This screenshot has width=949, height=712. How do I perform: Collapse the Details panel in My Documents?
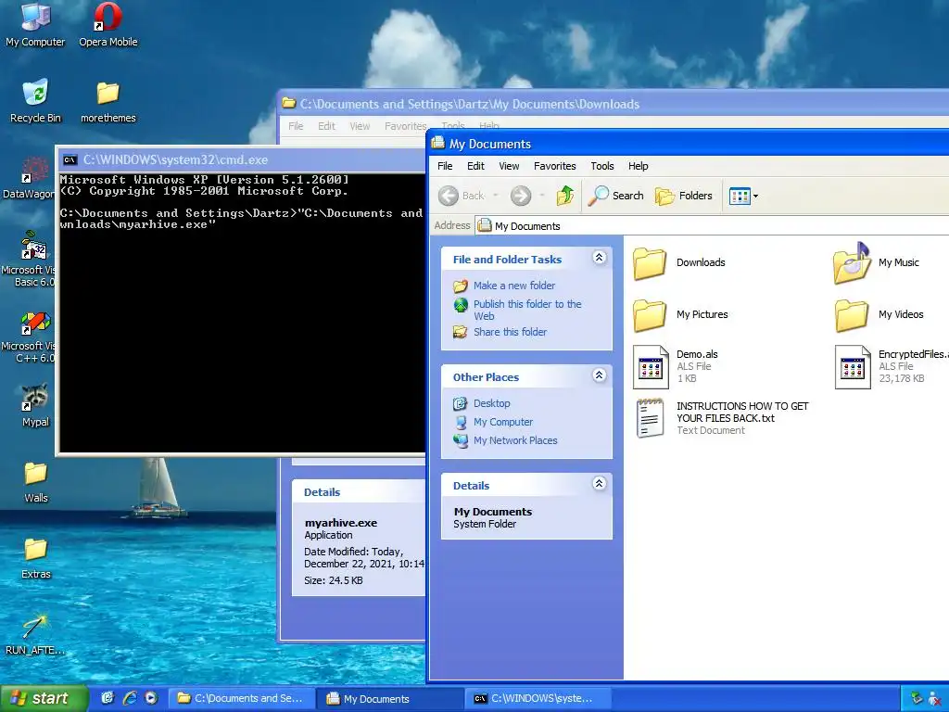pyautogui.click(x=600, y=483)
